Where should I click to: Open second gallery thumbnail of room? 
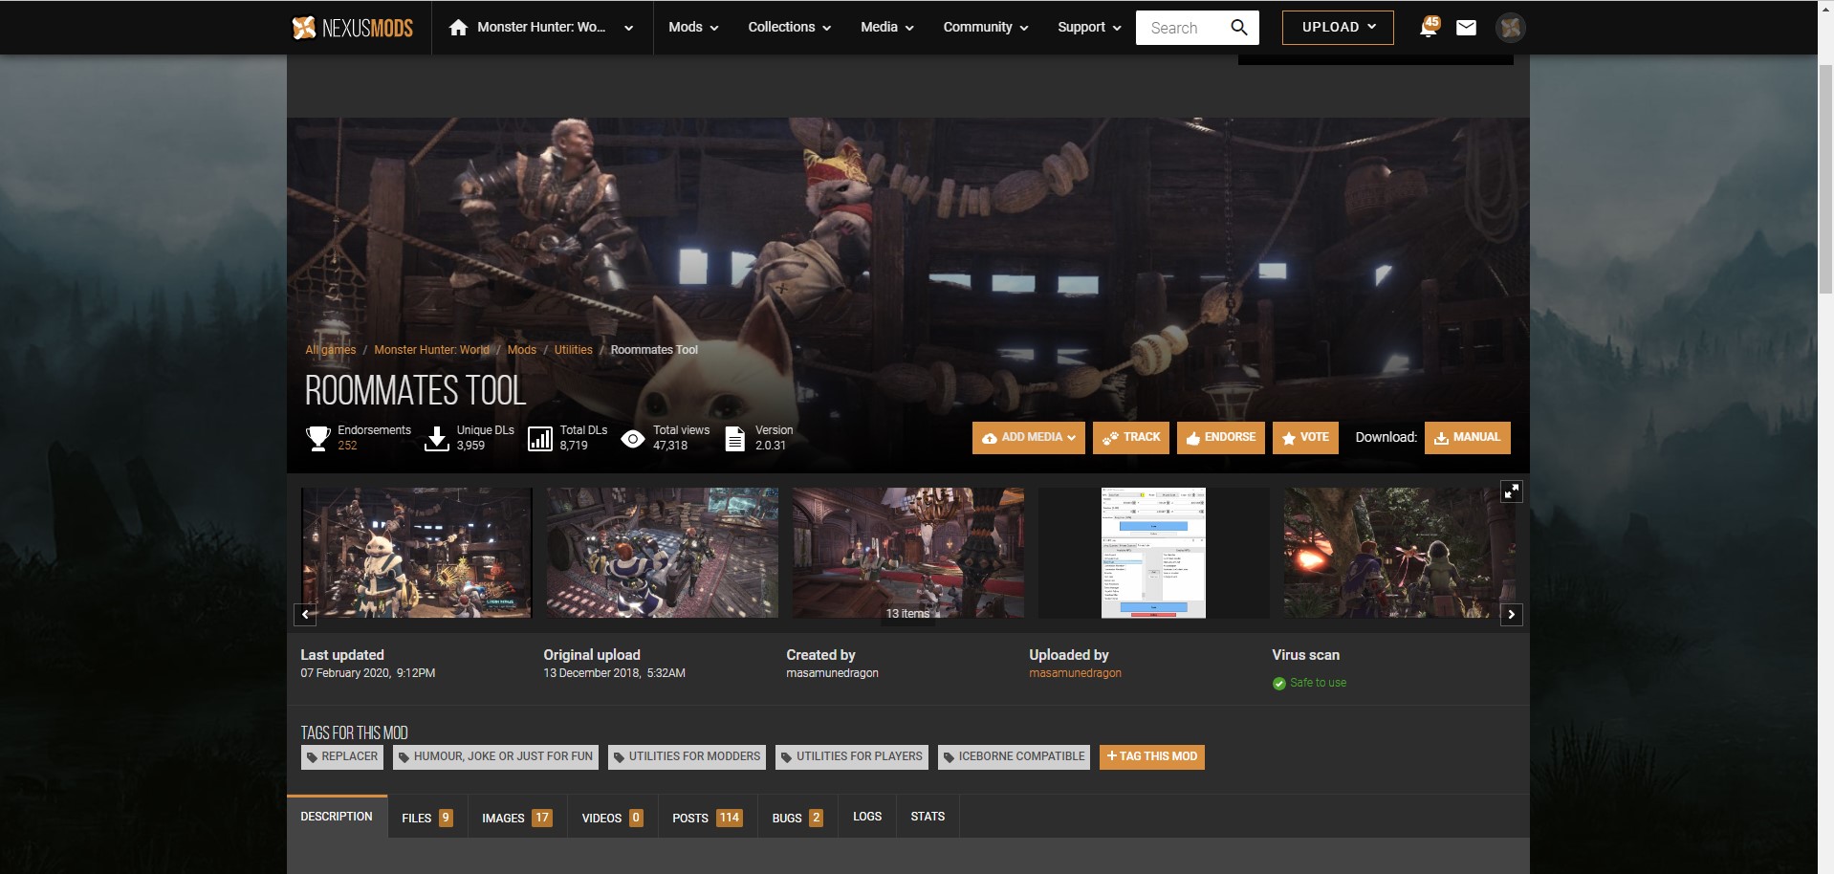[663, 553]
